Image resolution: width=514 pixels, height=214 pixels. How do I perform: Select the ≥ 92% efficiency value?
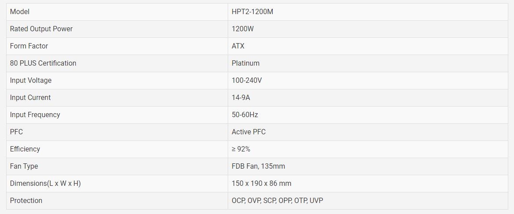point(241,149)
